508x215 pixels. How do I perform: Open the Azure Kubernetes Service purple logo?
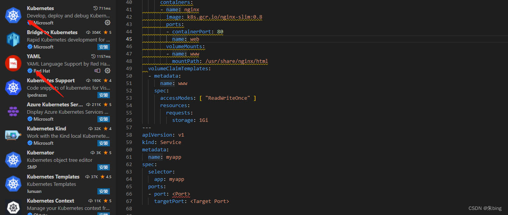click(x=13, y=111)
